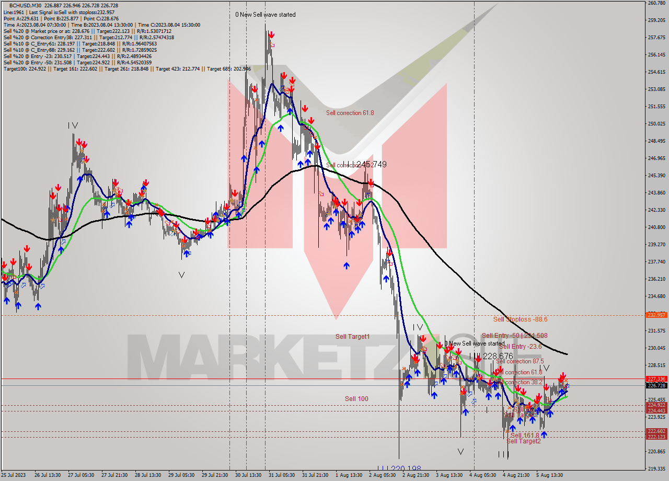Click the 'Sell Entry -50 | 231.508' label
The width and height of the screenshot is (669, 481).
(515, 336)
